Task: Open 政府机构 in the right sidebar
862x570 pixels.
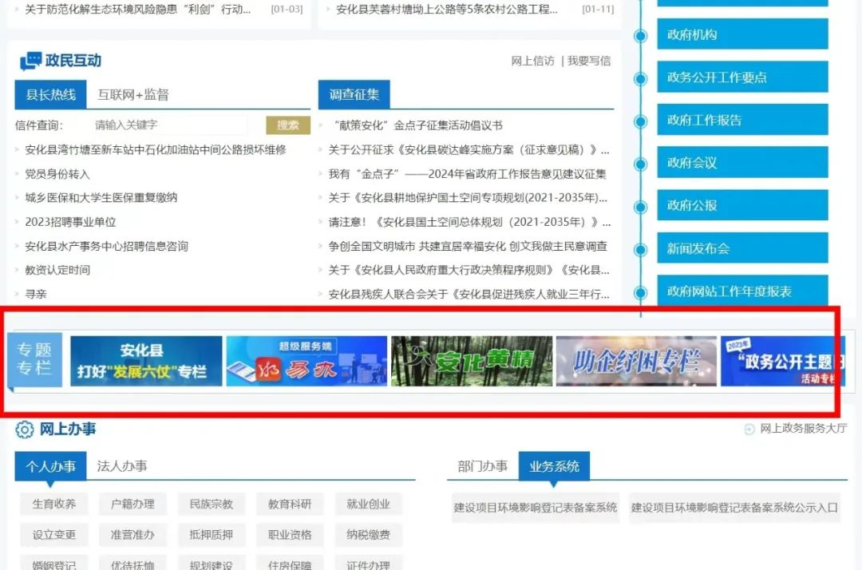Action: pyautogui.click(x=741, y=34)
